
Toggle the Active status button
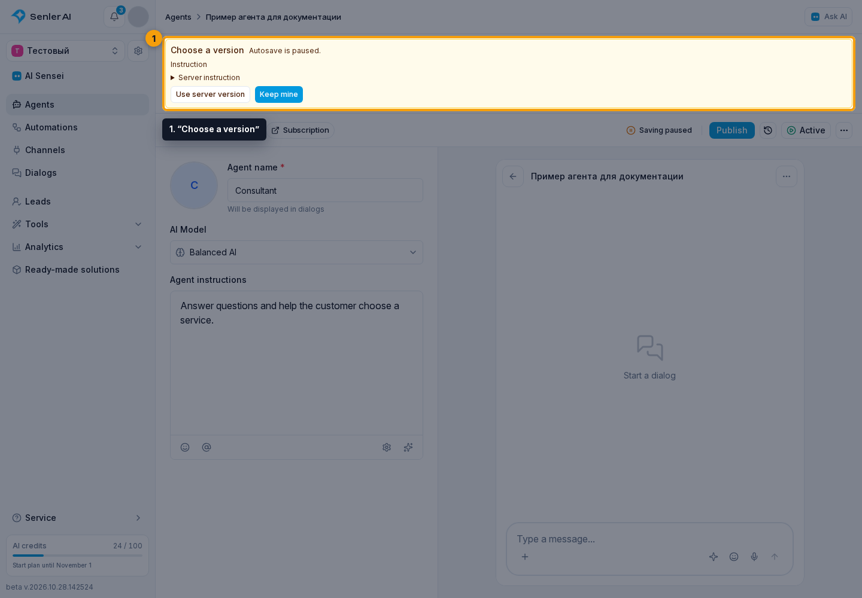pyautogui.click(x=806, y=130)
